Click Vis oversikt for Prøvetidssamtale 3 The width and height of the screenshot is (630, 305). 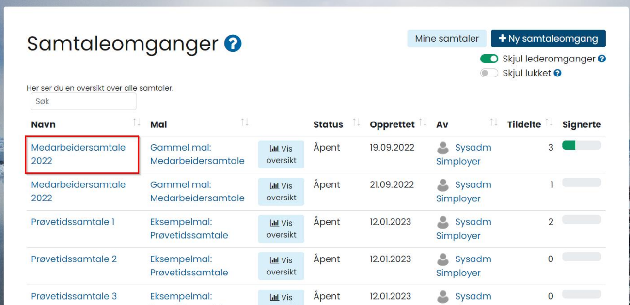coord(281,297)
